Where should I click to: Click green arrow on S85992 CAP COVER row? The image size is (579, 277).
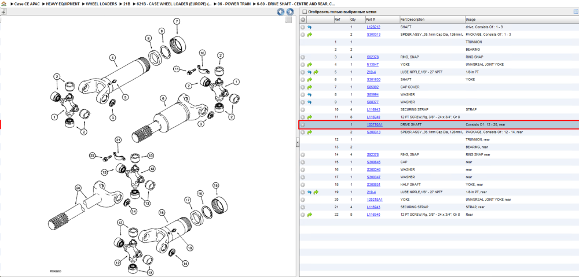pos(309,87)
